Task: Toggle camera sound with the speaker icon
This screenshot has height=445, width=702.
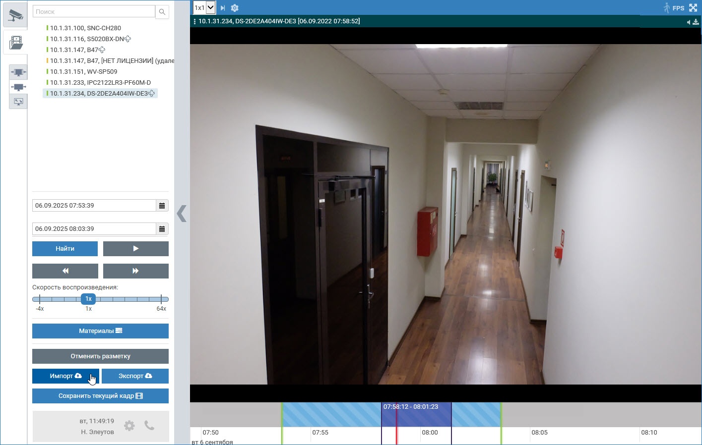Action: (x=688, y=22)
